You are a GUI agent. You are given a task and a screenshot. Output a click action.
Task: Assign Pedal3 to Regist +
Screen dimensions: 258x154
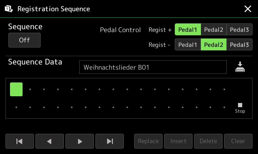[239, 30]
